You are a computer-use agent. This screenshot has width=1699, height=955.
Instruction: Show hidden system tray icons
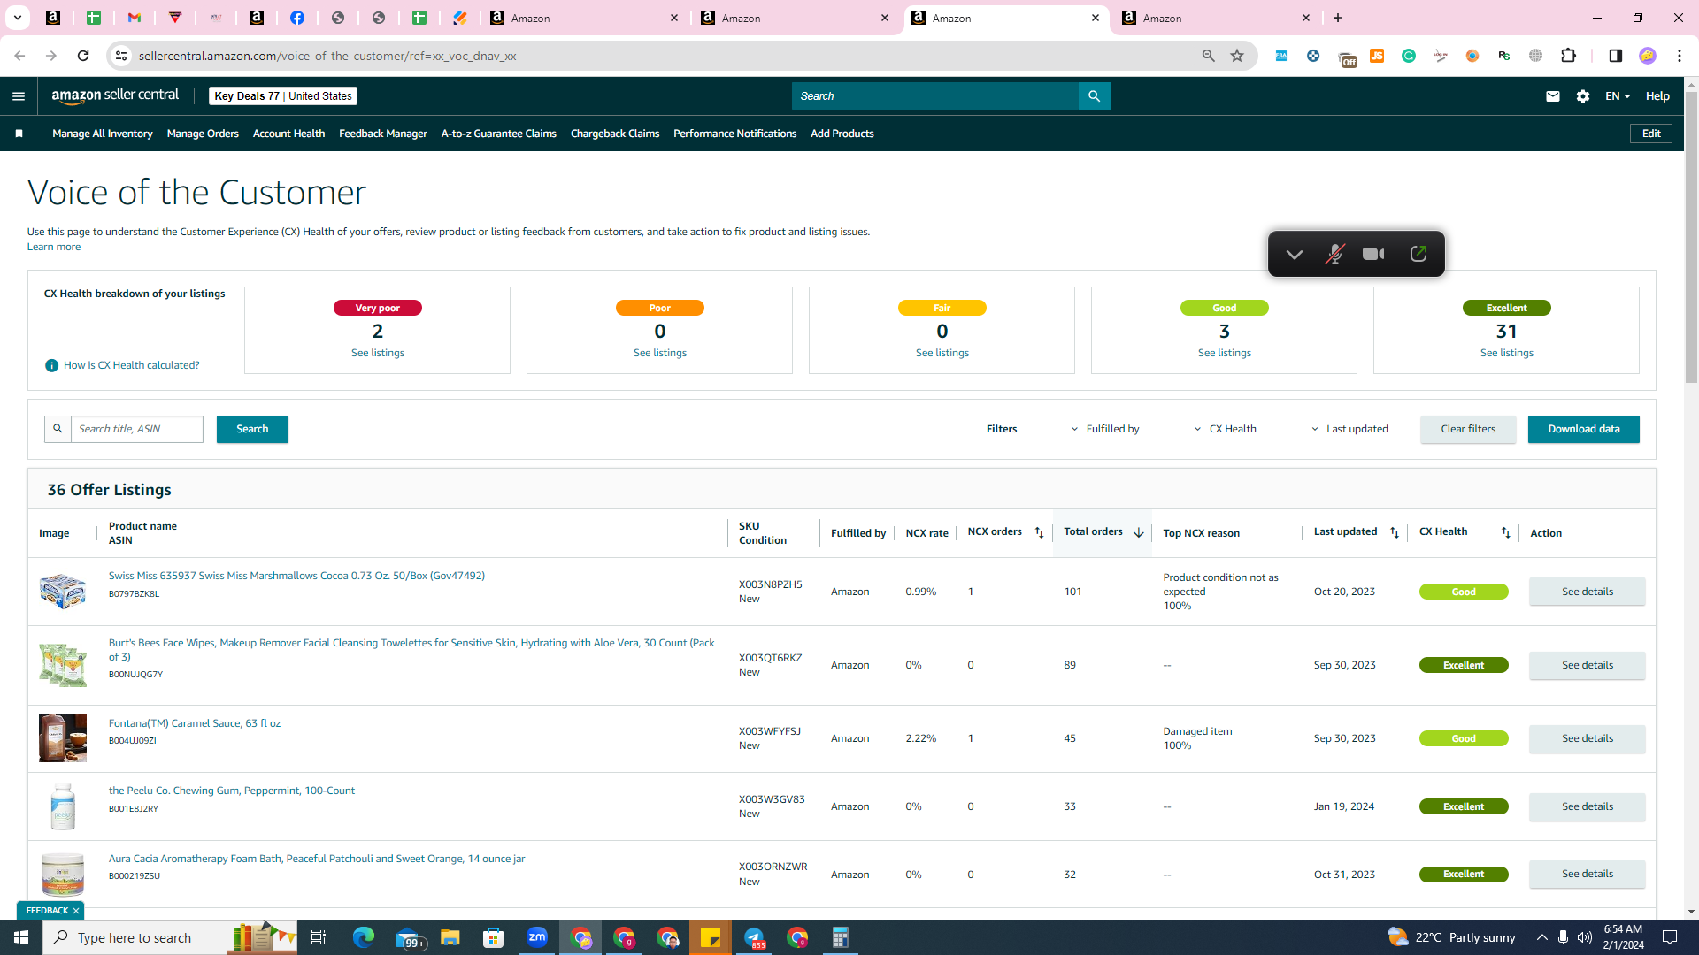[1542, 937]
